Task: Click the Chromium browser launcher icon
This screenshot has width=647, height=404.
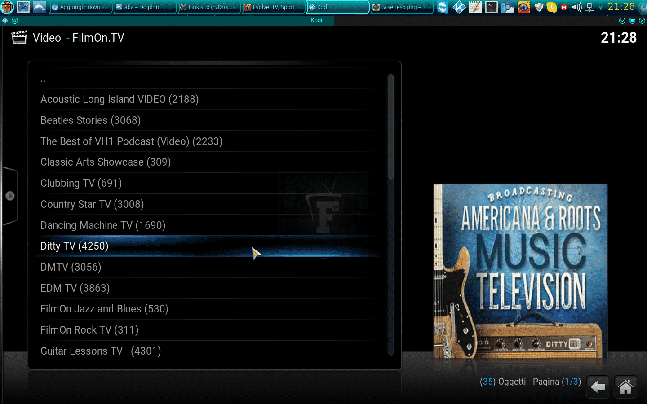Action: pyautogui.click(x=508, y=7)
